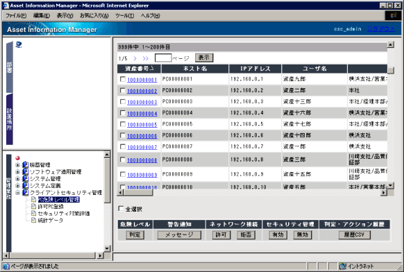The image size is (404, 272).
Task: Click the メッセージ warning notification button
Action: click(x=179, y=235)
